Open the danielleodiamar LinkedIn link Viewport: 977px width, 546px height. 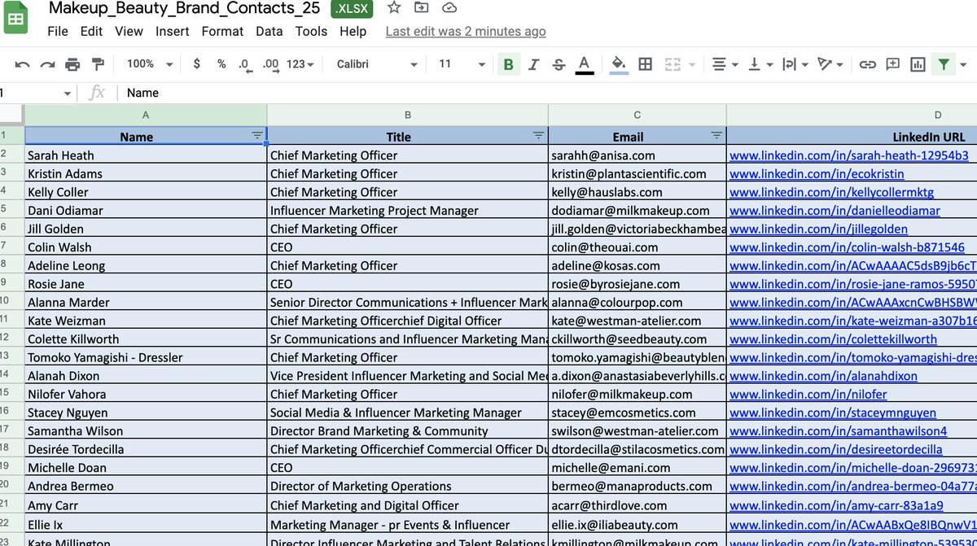(835, 210)
